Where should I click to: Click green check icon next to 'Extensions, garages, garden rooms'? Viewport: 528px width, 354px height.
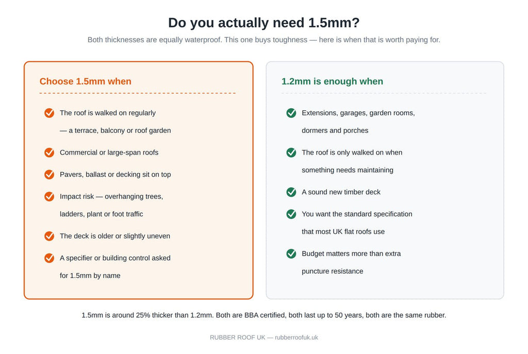point(291,113)
